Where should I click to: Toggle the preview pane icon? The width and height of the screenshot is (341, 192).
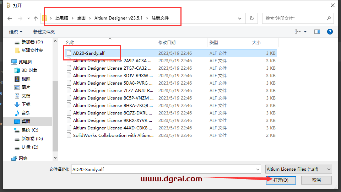tap(317, 32)
